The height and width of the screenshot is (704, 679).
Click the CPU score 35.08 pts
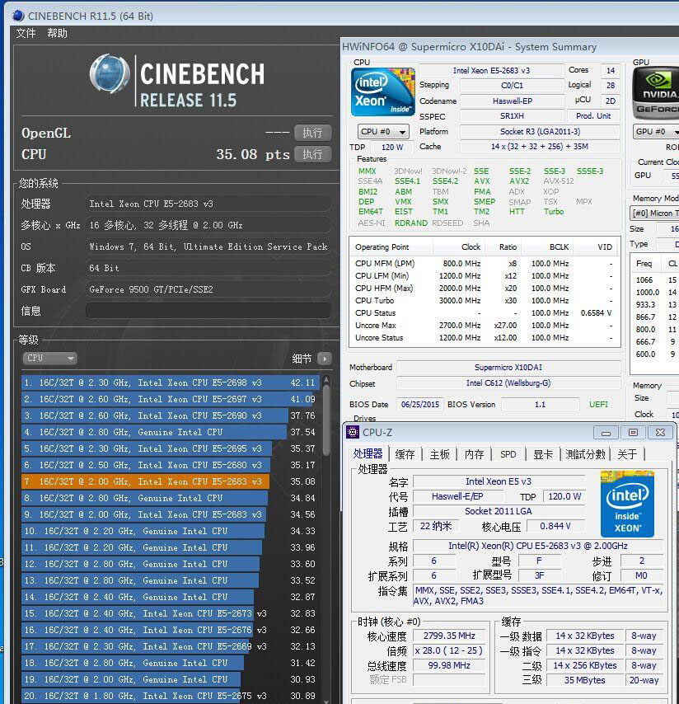coord(253,154)
